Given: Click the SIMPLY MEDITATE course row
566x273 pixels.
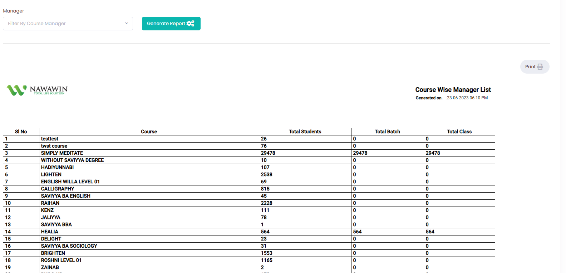Looking at the screenshot, I should pos(62,153).
